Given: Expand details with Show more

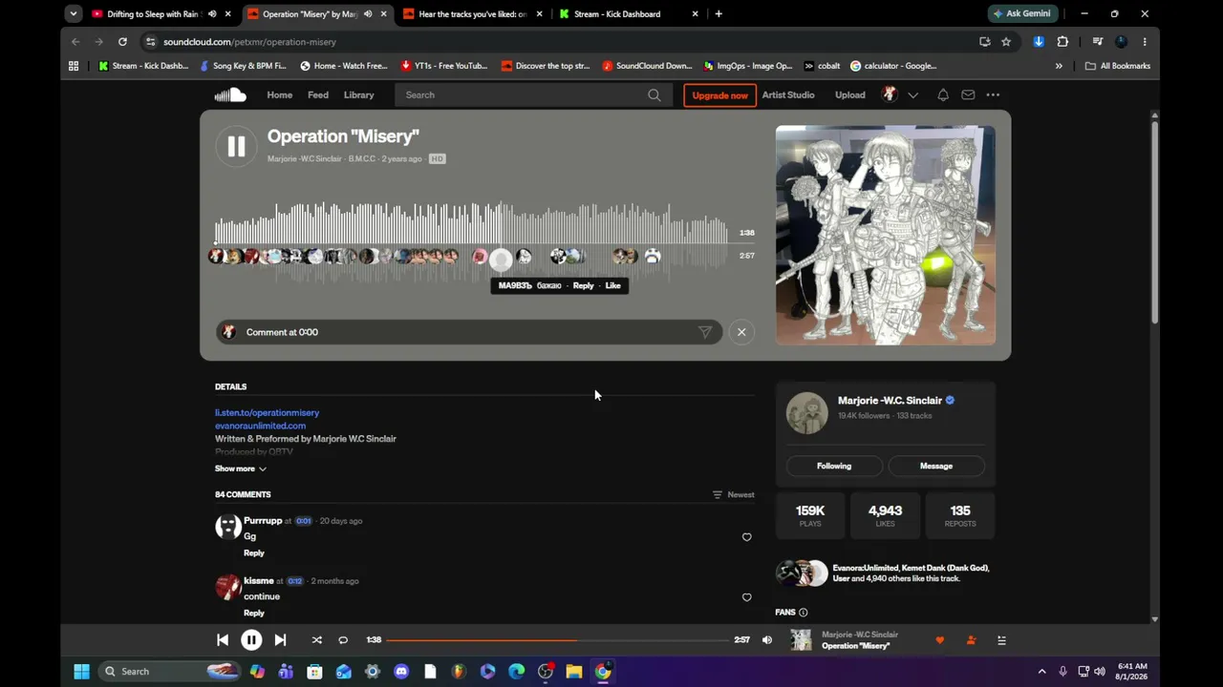Looking at the screenshot, I should coord(241,468).
